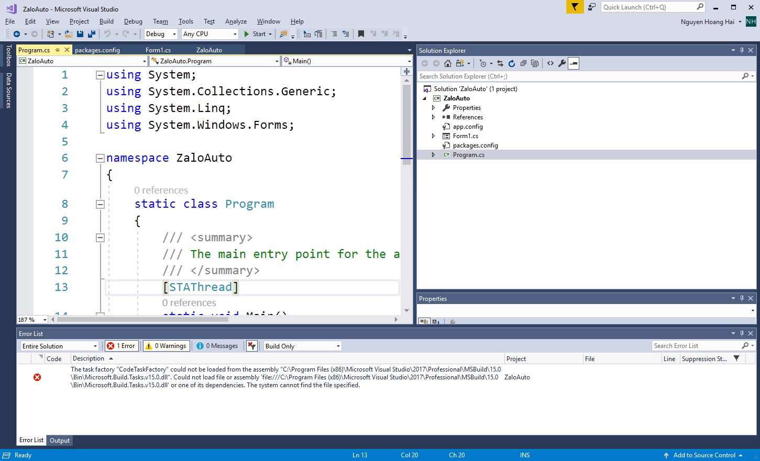Click the View Code icon in Solution Explorer
This screenshot has width=760, height=461.
click(550, 63)
